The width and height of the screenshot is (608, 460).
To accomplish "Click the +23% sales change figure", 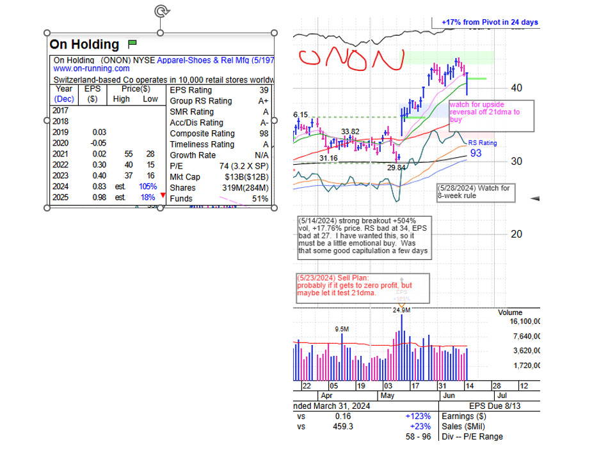I will (420, 426).
